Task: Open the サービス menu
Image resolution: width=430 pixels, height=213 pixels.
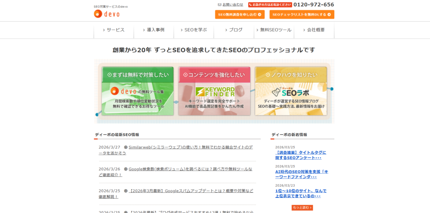Action: (x=113, y=30)
